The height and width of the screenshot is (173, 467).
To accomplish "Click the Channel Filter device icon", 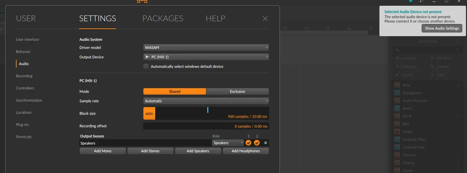I will point(397,139).
